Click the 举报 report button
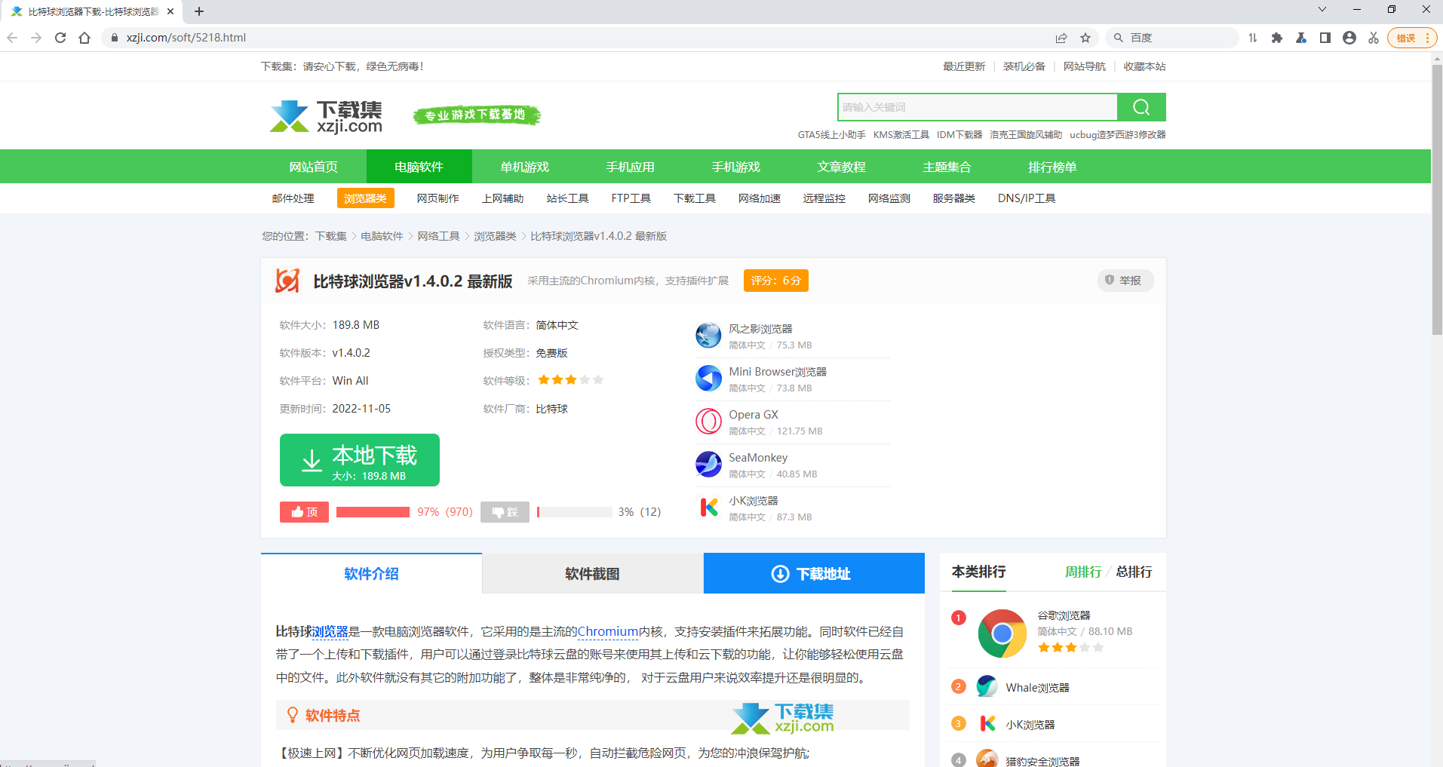This screenshot has width=1443, height=767. point(1125,281)
